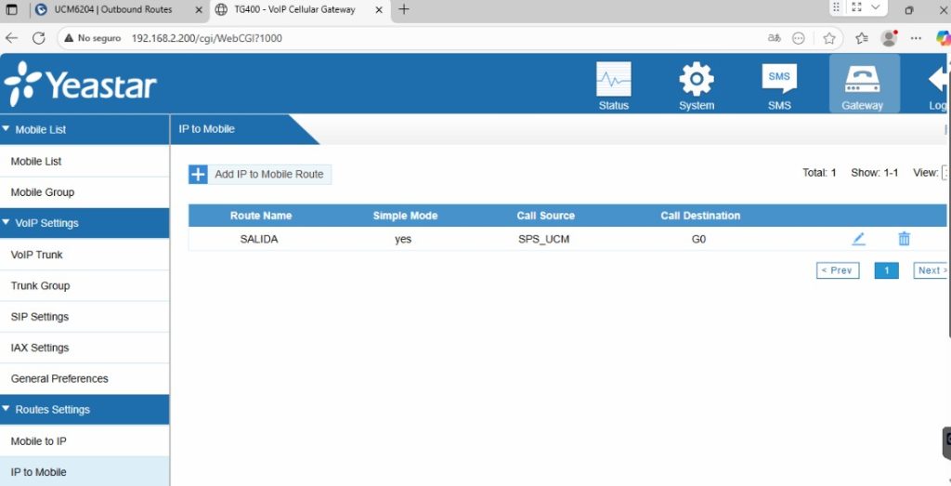
Task: Refresh the browser page
Action: 39,38
